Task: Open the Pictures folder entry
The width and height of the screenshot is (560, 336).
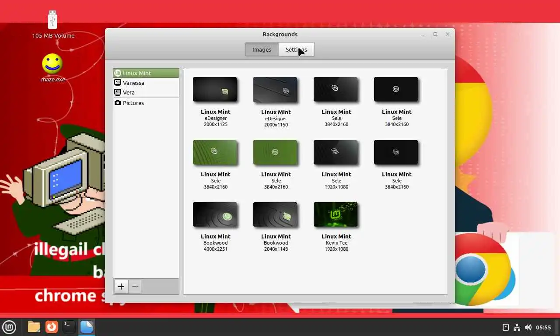Action: click(146, 103)
